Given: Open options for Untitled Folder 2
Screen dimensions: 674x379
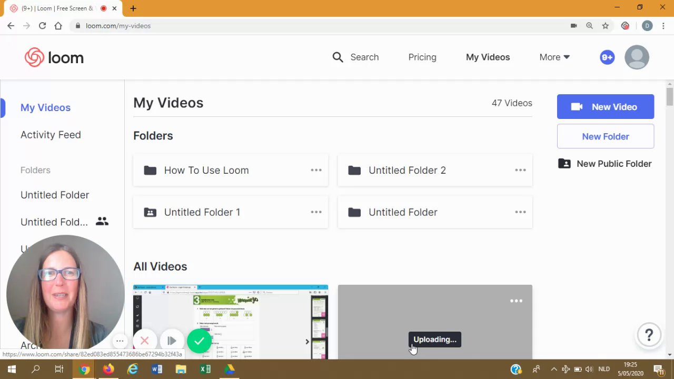Looking at the screenshot, I should coord(520,170).
